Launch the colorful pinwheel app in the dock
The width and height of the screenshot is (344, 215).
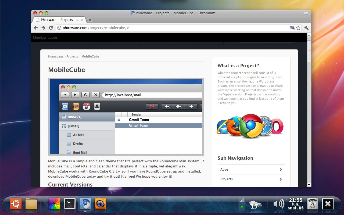click(55, 204)
